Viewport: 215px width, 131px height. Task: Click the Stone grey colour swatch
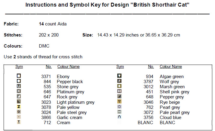[19, 86]
